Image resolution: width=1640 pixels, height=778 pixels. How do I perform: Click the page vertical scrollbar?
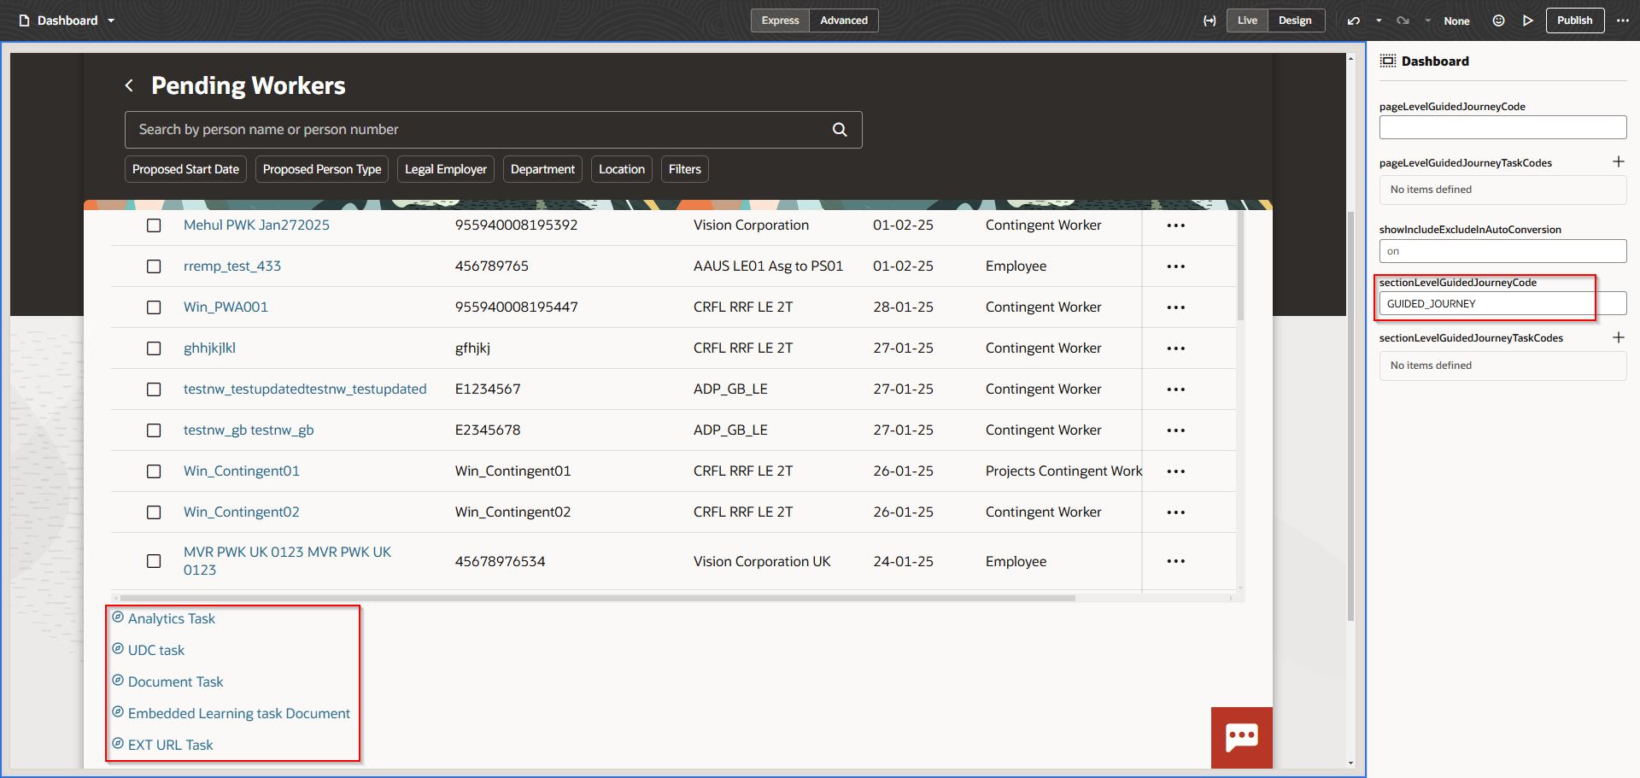(x=1350, y=415)
